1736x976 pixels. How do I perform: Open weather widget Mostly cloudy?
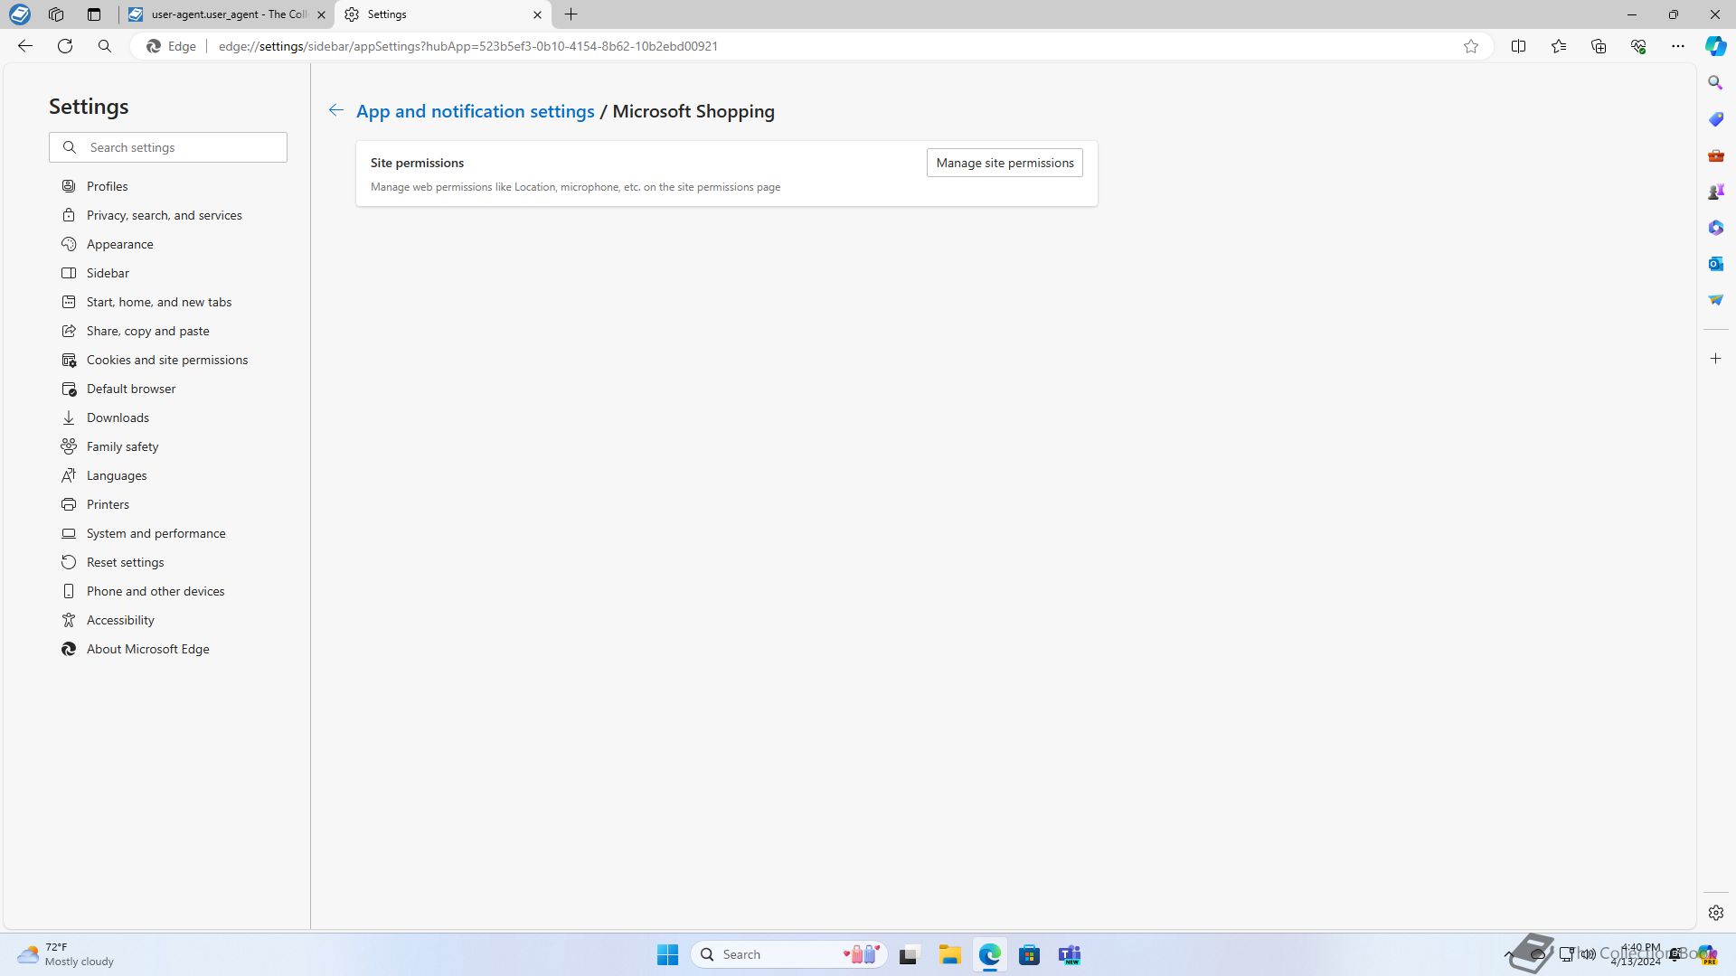coord(68,954)
